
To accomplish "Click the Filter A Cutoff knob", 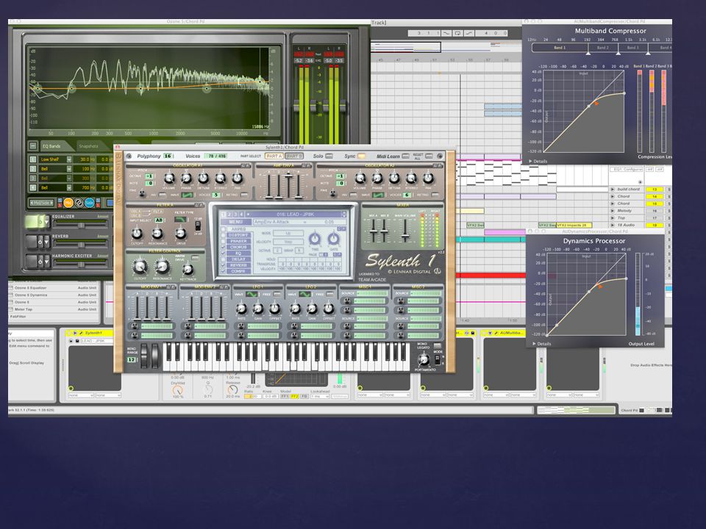I will [x=137, y=234].
